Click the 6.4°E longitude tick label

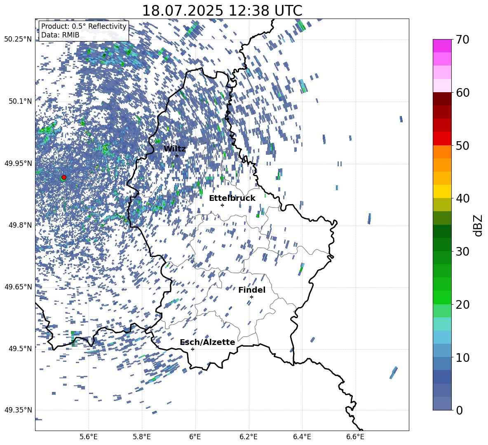[302, 437]
